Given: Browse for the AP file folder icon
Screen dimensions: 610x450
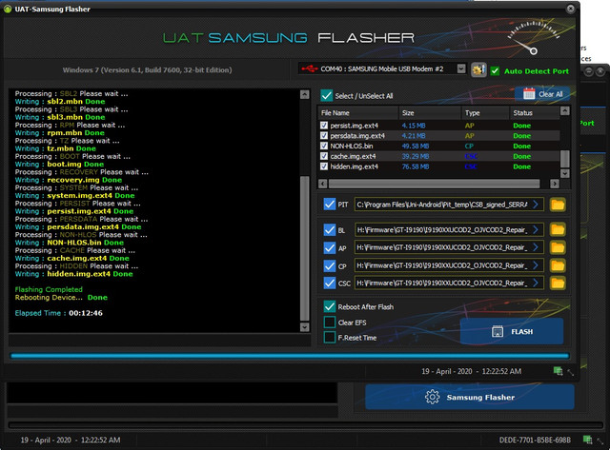Looking at the screenshot, I should coord(558,247).
